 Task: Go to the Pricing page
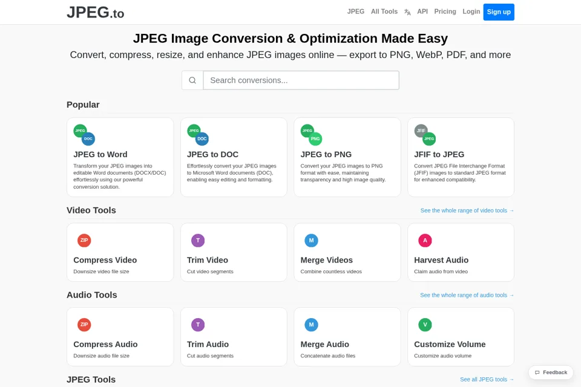pyautogui.click(x=445, y=11)
